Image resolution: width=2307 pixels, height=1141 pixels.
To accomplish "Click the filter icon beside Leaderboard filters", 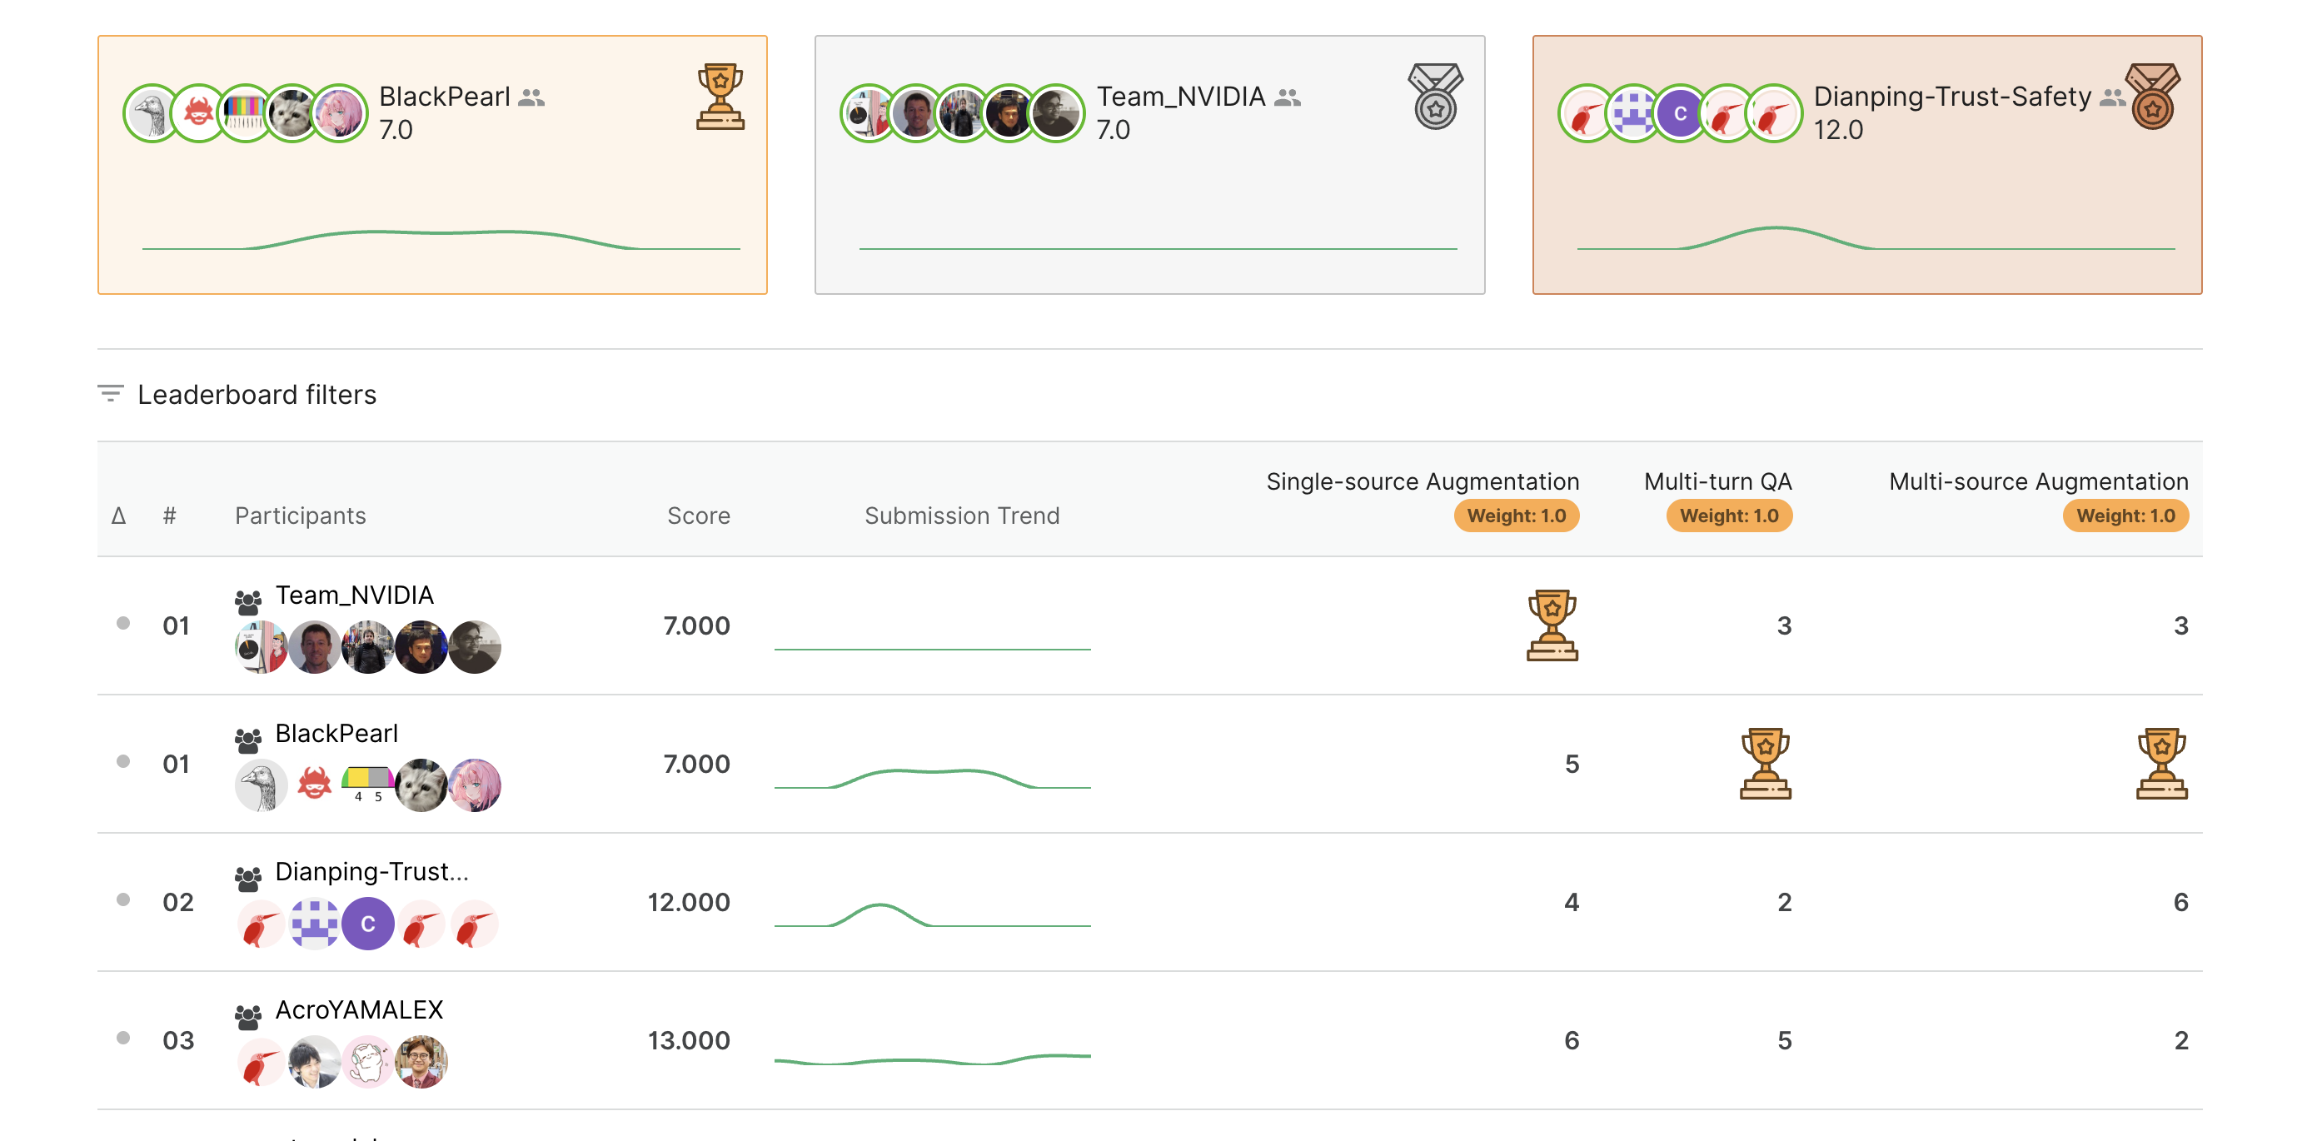I will (110, 394).
